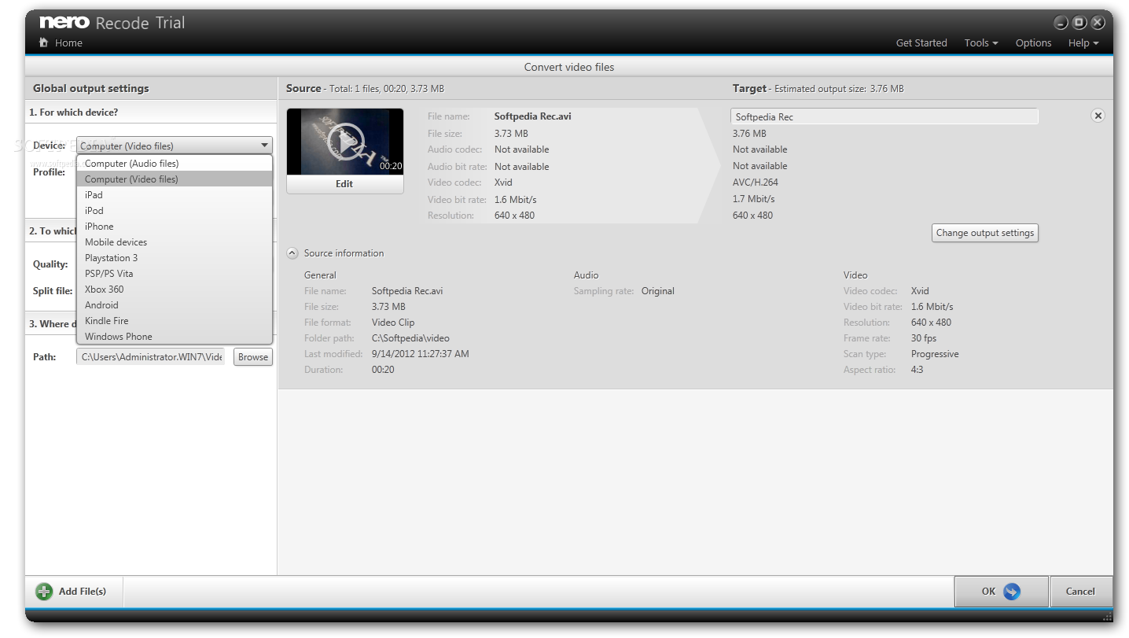Pick Playstation 3 from the device list
1129x638 pixels.
tap(175, 258)
